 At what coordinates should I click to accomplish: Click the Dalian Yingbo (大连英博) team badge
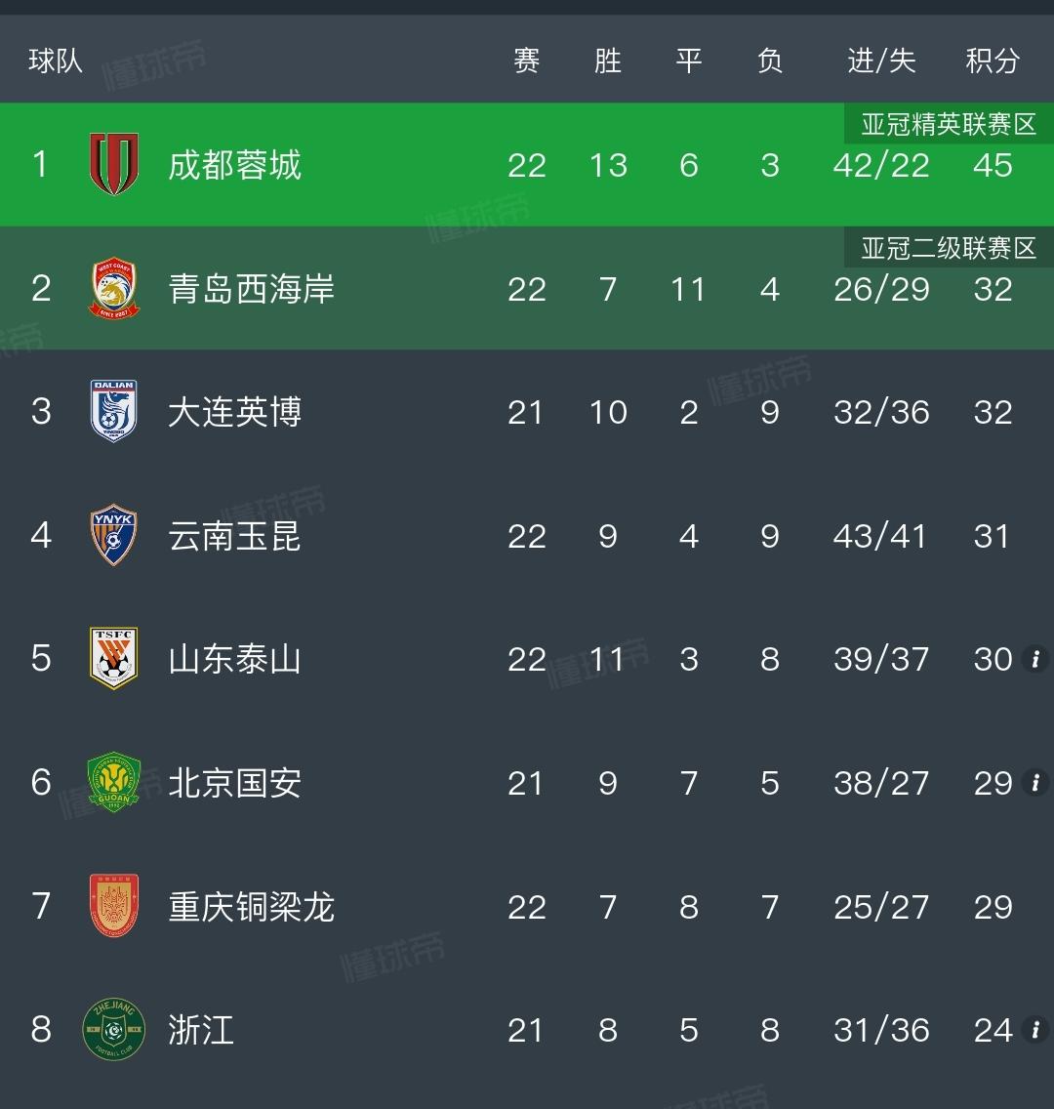[x=114, y=411]
